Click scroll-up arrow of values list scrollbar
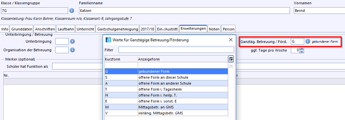The height and width of the screenshot is (120, 345). point(231,66)
